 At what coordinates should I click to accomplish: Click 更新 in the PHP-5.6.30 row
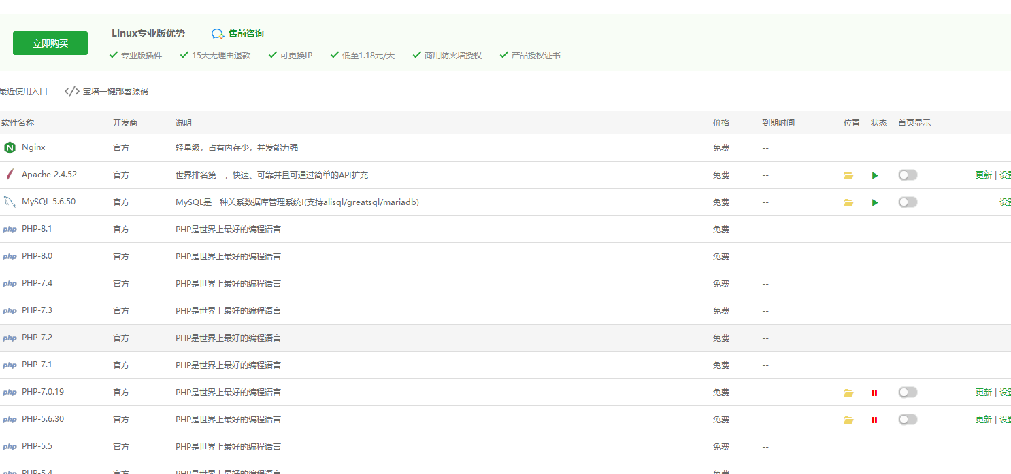[x=984, y=420]
